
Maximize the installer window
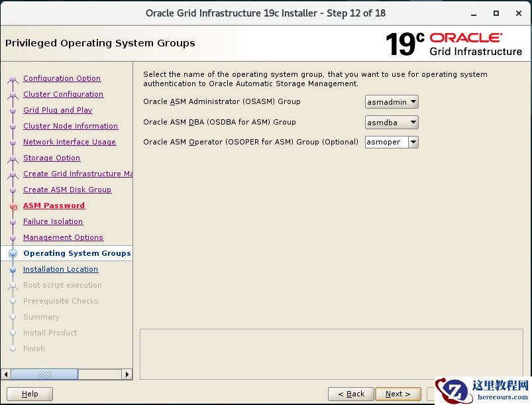point(496,13)
